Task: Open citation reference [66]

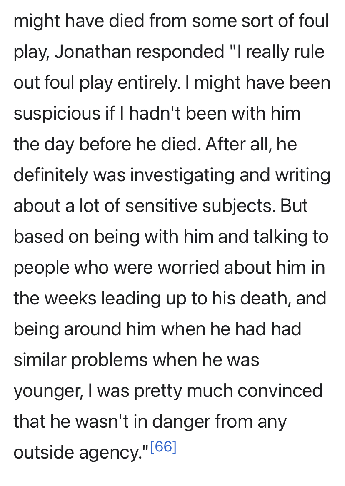Action: click(x=163, y=446)
